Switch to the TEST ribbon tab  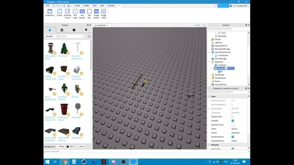point(95,6)
